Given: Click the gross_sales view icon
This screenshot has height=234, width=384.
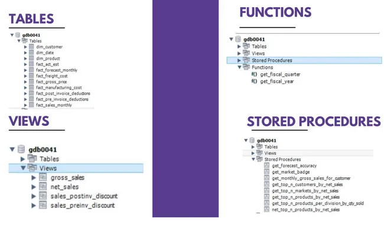Looking at the screenshot, I should (43, 177).
